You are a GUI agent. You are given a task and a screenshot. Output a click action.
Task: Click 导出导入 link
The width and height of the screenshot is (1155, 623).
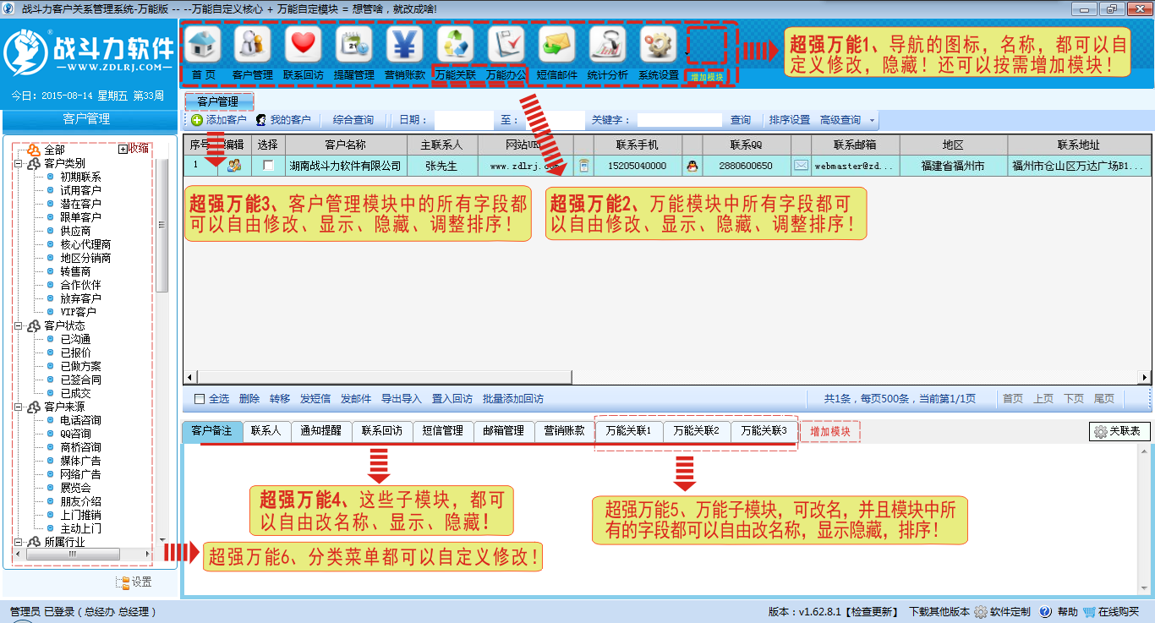click(402, 399)
